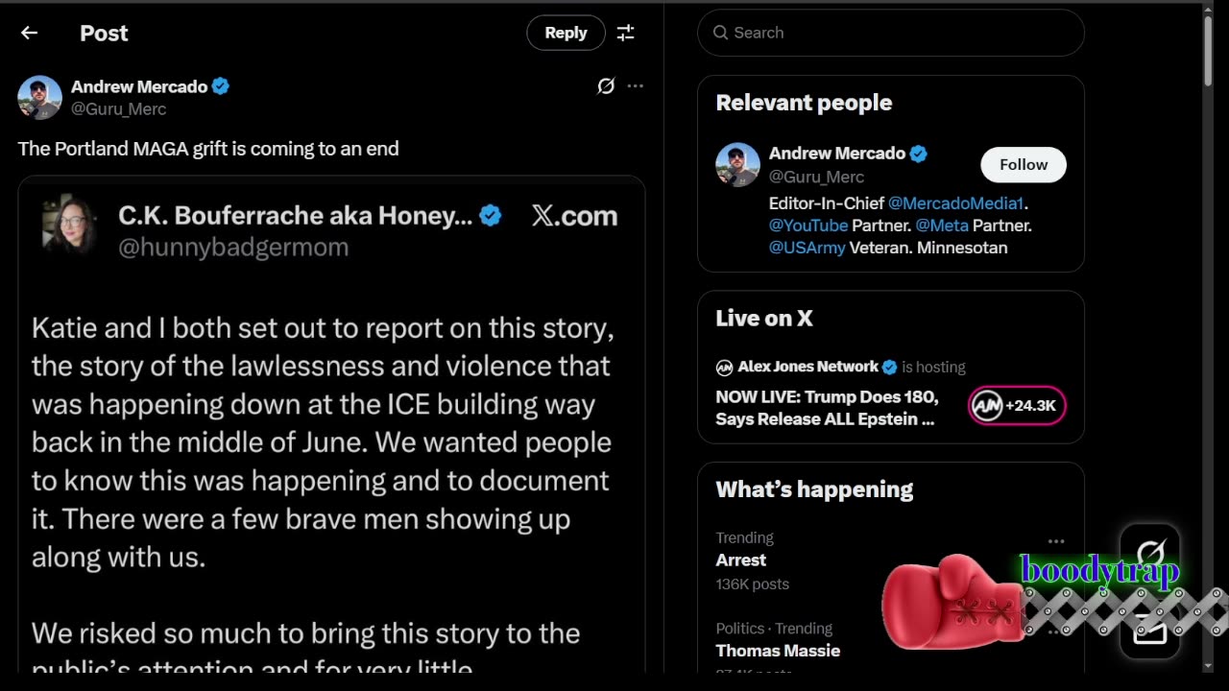The height and width of the screenshot is (691, 1229).
Task: Open the floating Grok button
Action: pos(1149,553)
